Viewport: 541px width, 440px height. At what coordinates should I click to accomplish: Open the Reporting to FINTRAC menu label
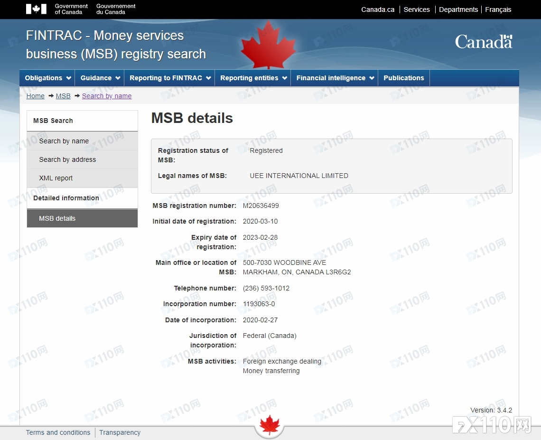point(166,78)
